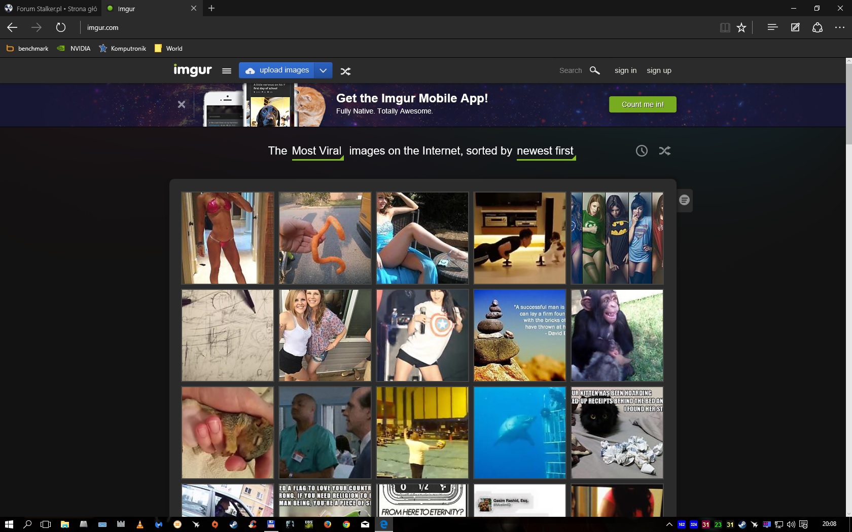Dismiss the mobile app banner with the X
Screen dimensions: 852x532
point(182,104)
